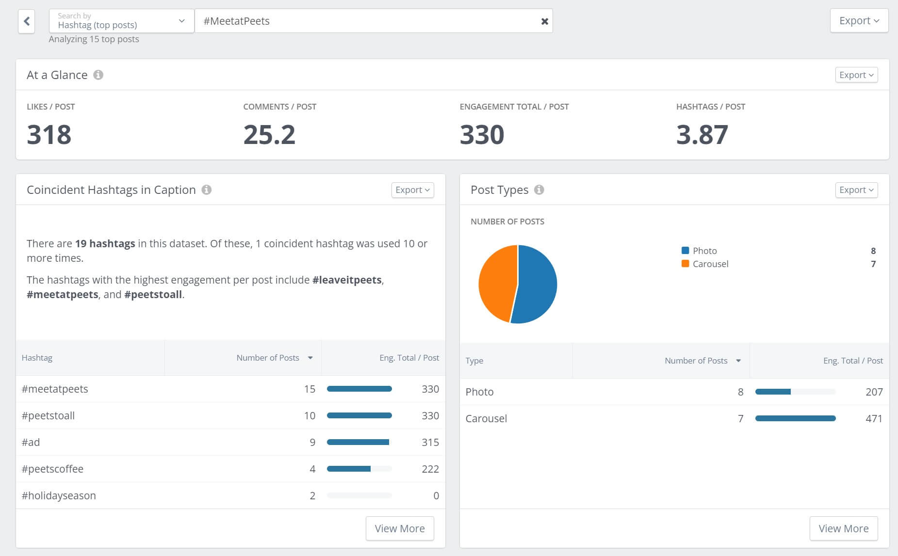
Task: Click View More in the Post Types panel
Action: 843,528
